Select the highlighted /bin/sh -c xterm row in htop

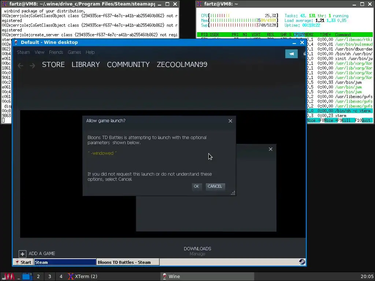[339, 111]
